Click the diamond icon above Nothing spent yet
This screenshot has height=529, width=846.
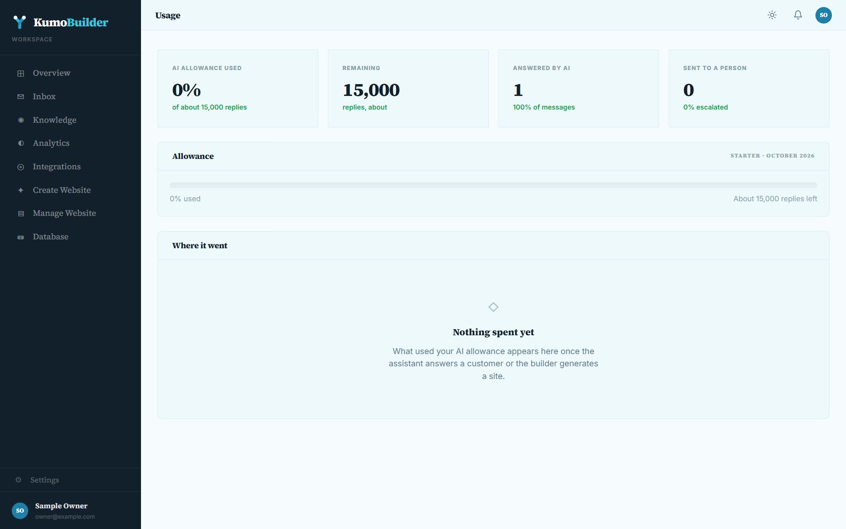tap(493, 307)
